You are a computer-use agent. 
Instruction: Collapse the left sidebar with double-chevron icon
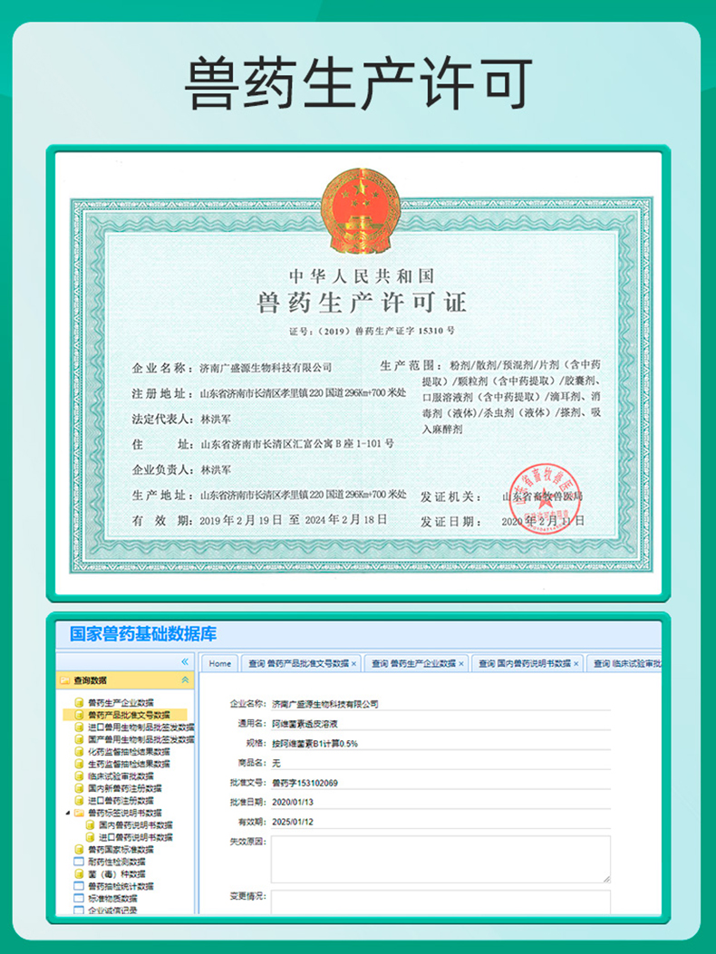click(x=185, y=662)
